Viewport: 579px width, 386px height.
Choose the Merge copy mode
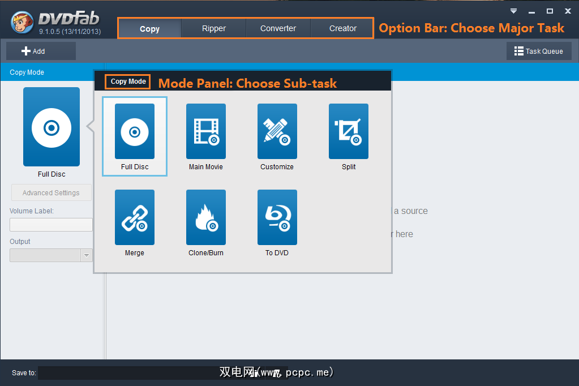pos(134,222)
